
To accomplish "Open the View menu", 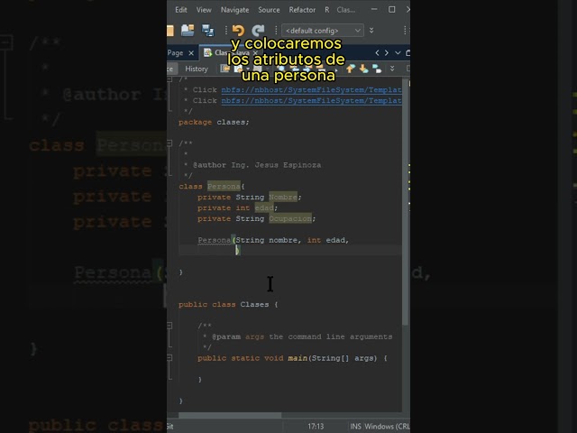I will [x=204, y=10].
